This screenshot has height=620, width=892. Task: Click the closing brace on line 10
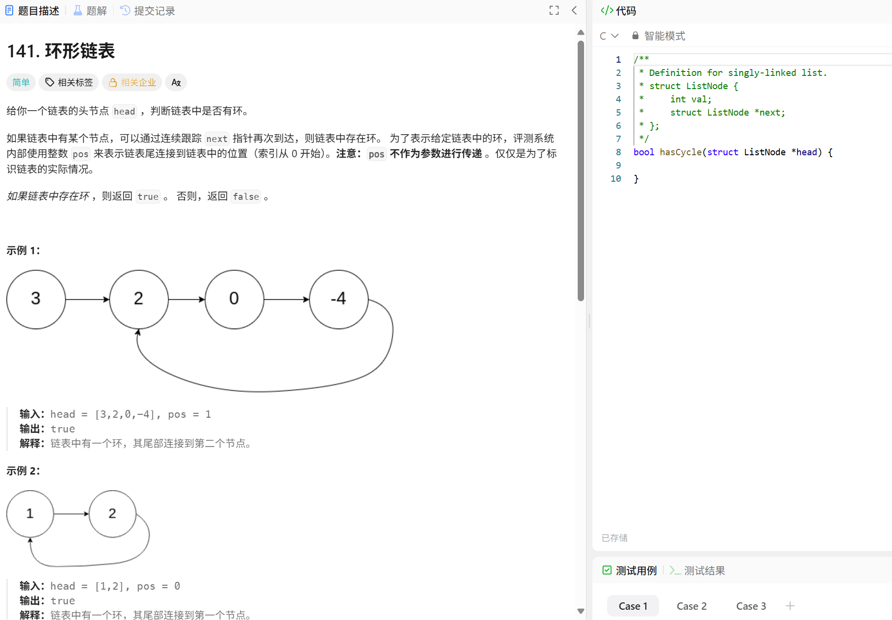[636, 179]
